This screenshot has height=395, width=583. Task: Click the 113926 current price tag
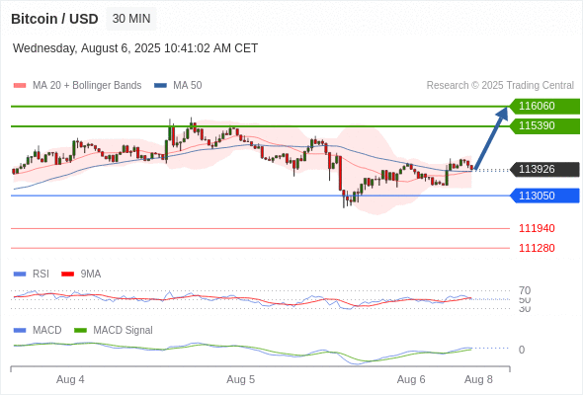point(544,170)
